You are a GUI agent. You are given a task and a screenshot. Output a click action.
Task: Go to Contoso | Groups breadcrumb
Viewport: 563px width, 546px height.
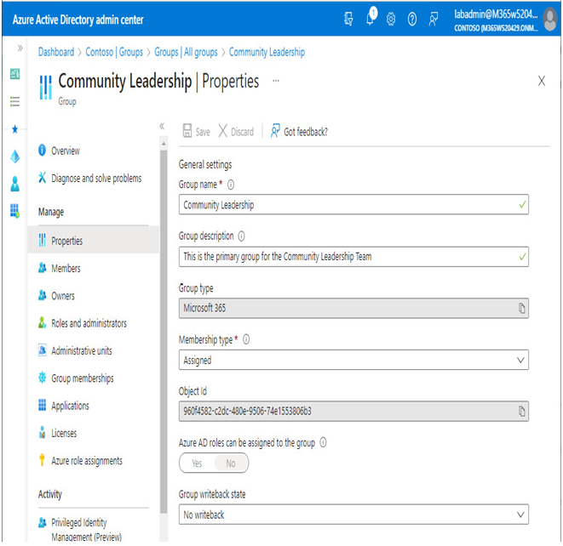coord(114,53)
